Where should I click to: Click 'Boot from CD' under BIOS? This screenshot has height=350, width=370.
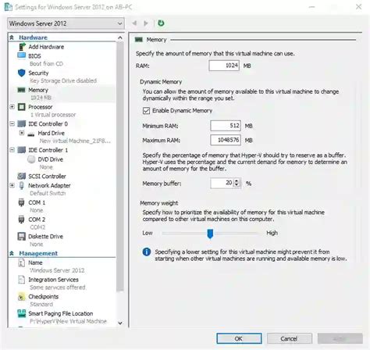46,64
